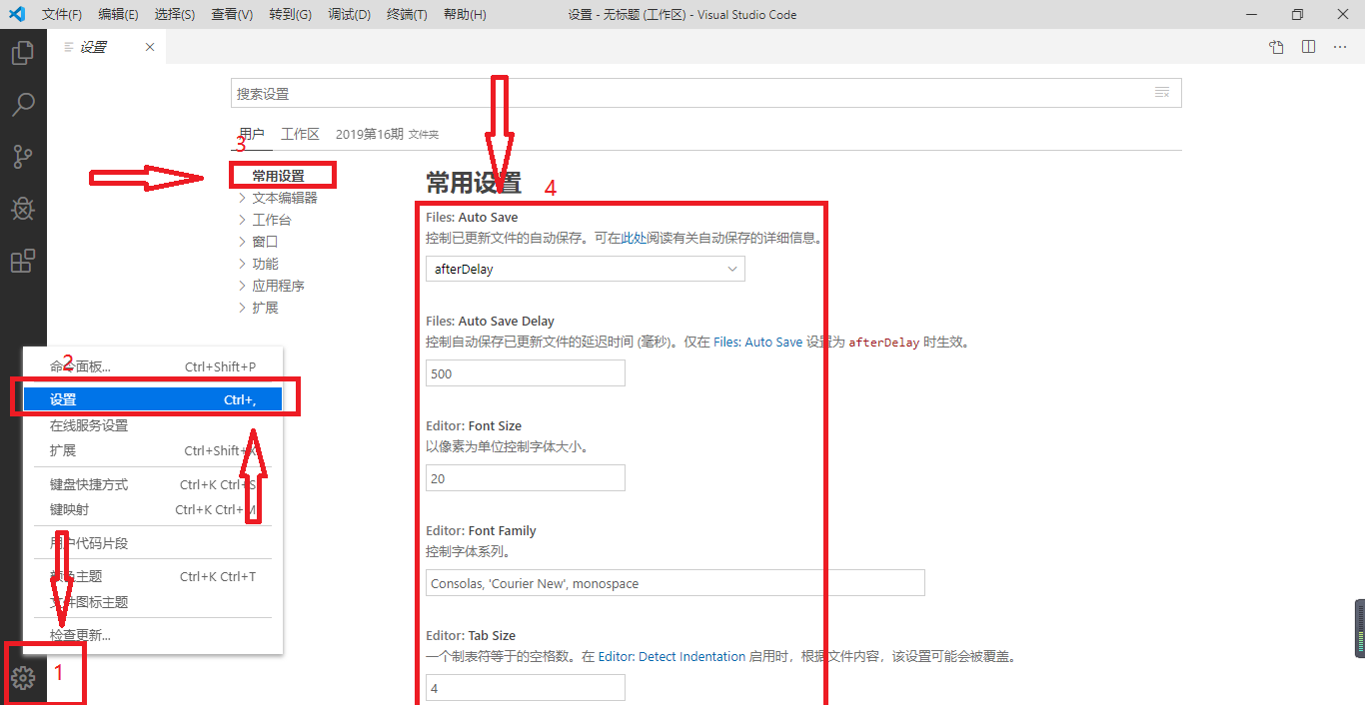1365x705 pixels.
Task: Open the 查看(V) menu
Action: coord(233,15)
